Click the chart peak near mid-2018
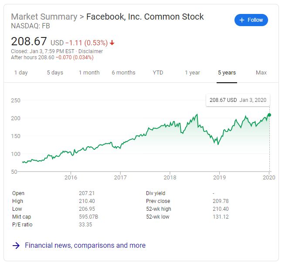This screenshot has width=282, height=263. coord(197,114)
